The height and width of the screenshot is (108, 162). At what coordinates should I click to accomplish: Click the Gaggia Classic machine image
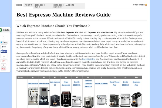(44, 96)
